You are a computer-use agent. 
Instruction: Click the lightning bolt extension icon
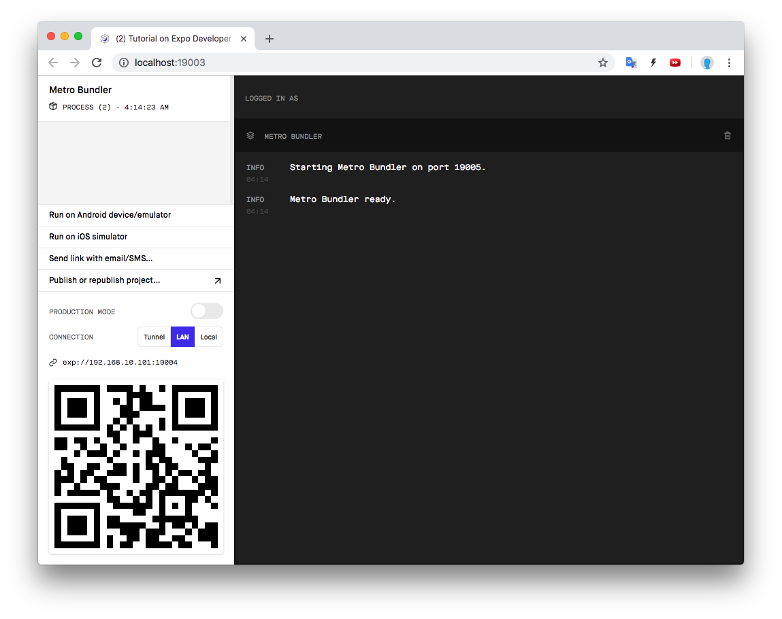click(x=653, y=63)
